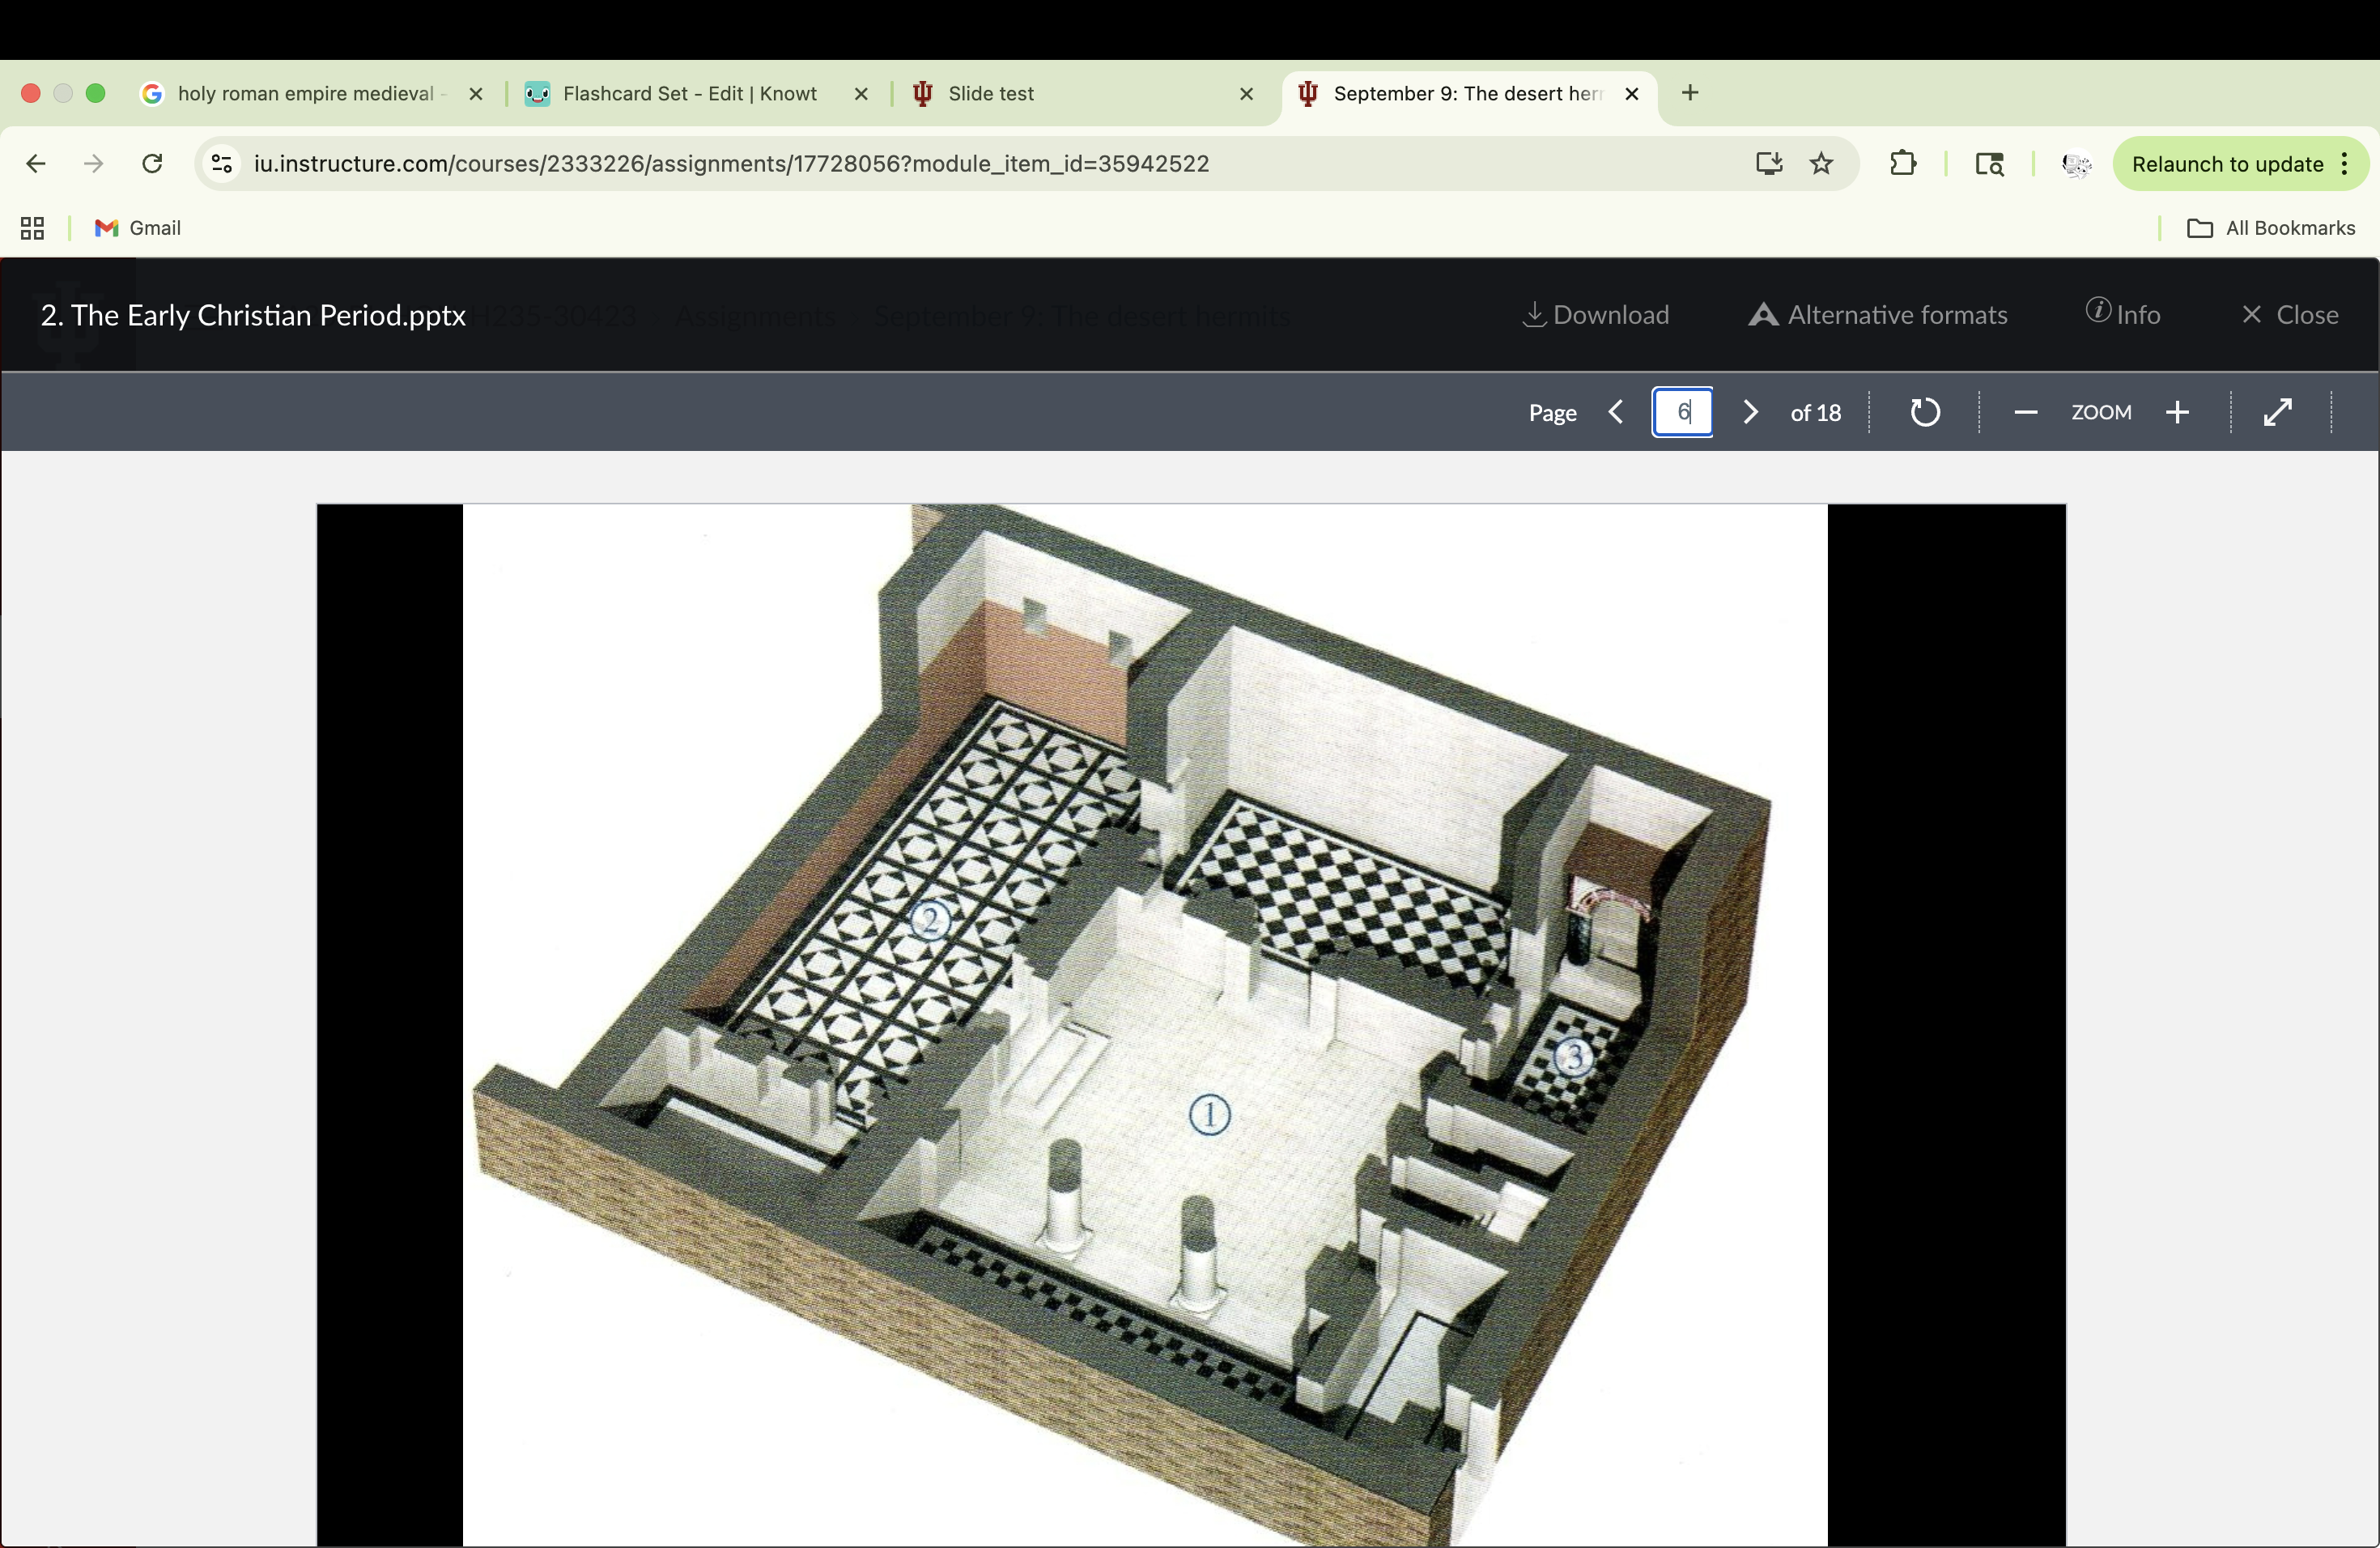The image size is (2380, 1548).
Task: Close the document preview
Action: coord(2289,315)
